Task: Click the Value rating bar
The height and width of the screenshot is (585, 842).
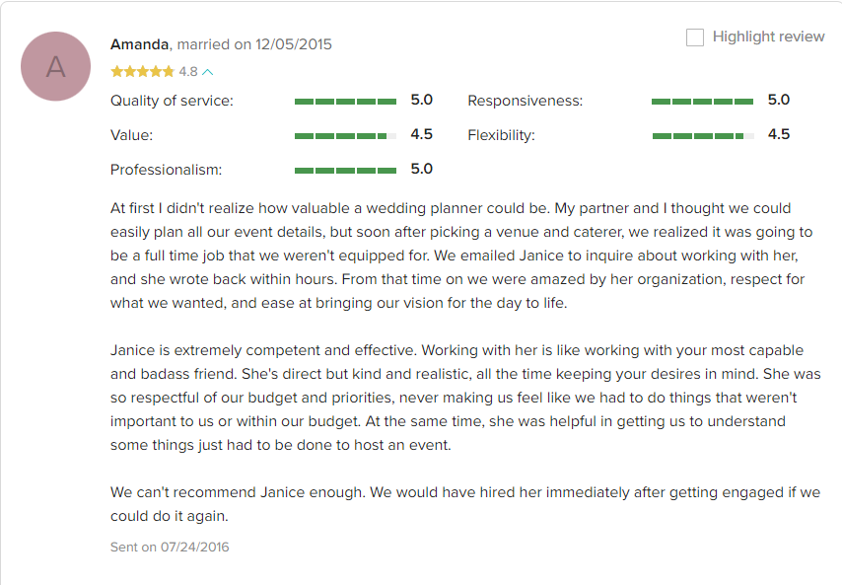Action: click(345, 136)
